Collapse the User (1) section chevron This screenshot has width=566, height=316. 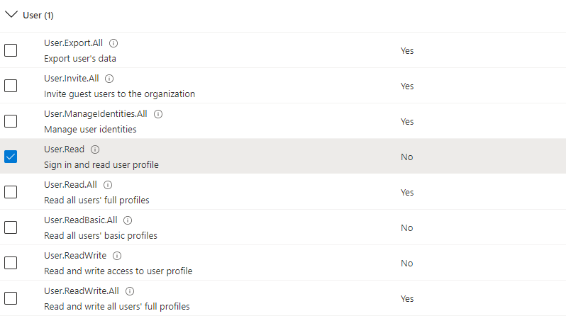[x=11, y=14]
